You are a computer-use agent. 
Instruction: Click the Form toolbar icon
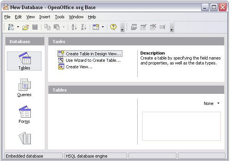(95, 27)
